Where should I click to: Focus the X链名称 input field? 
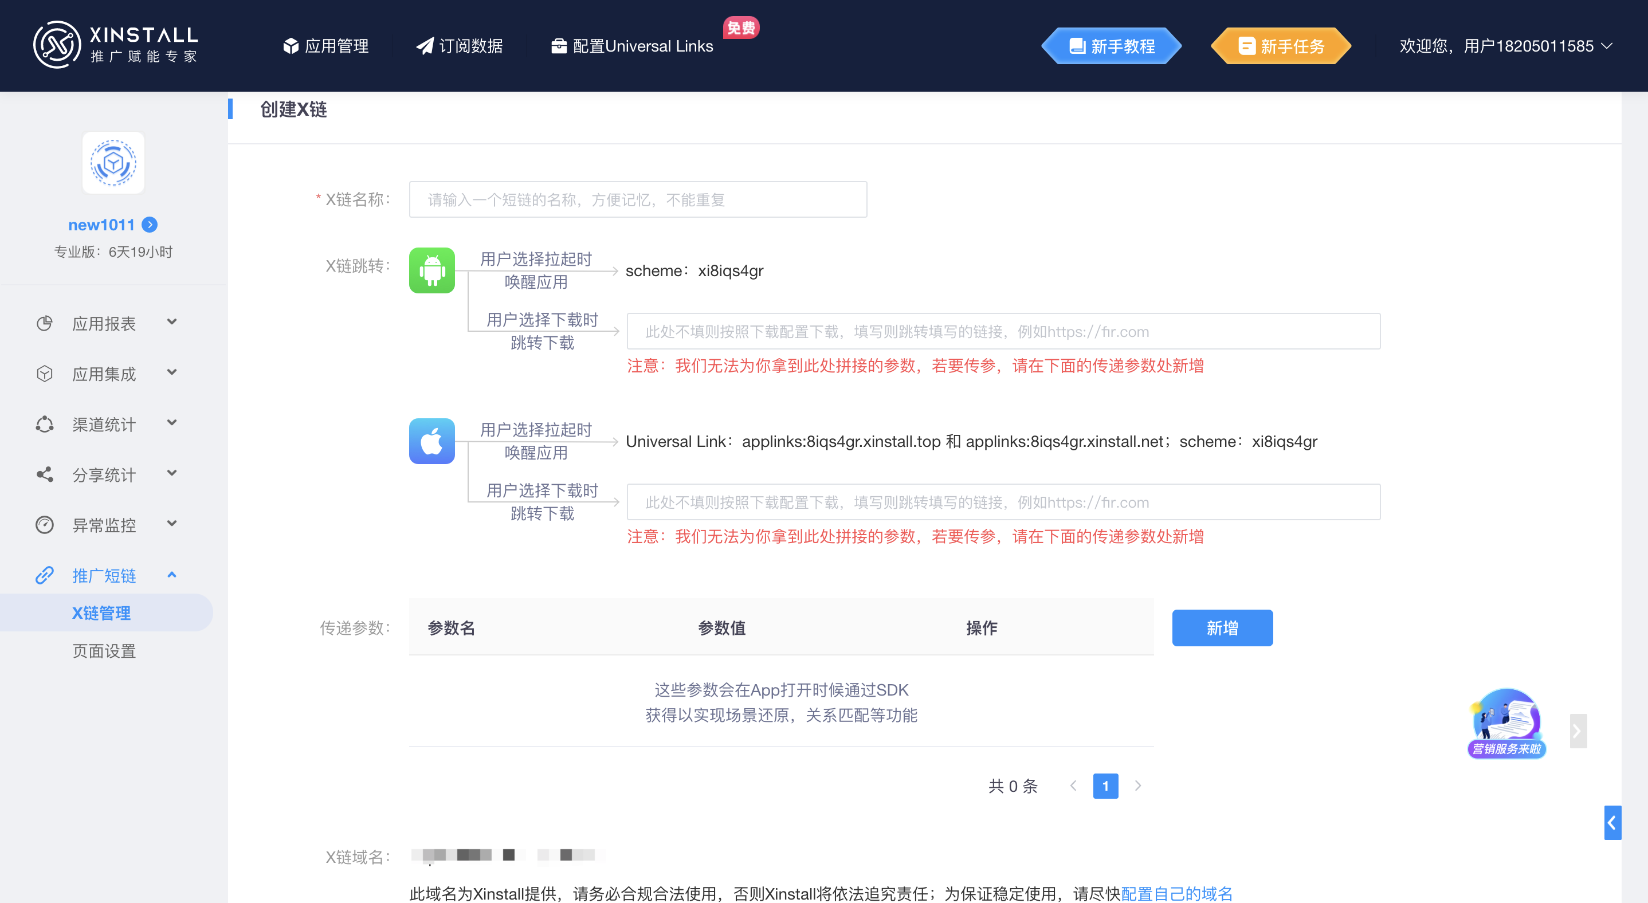click(x=638, y=199)
